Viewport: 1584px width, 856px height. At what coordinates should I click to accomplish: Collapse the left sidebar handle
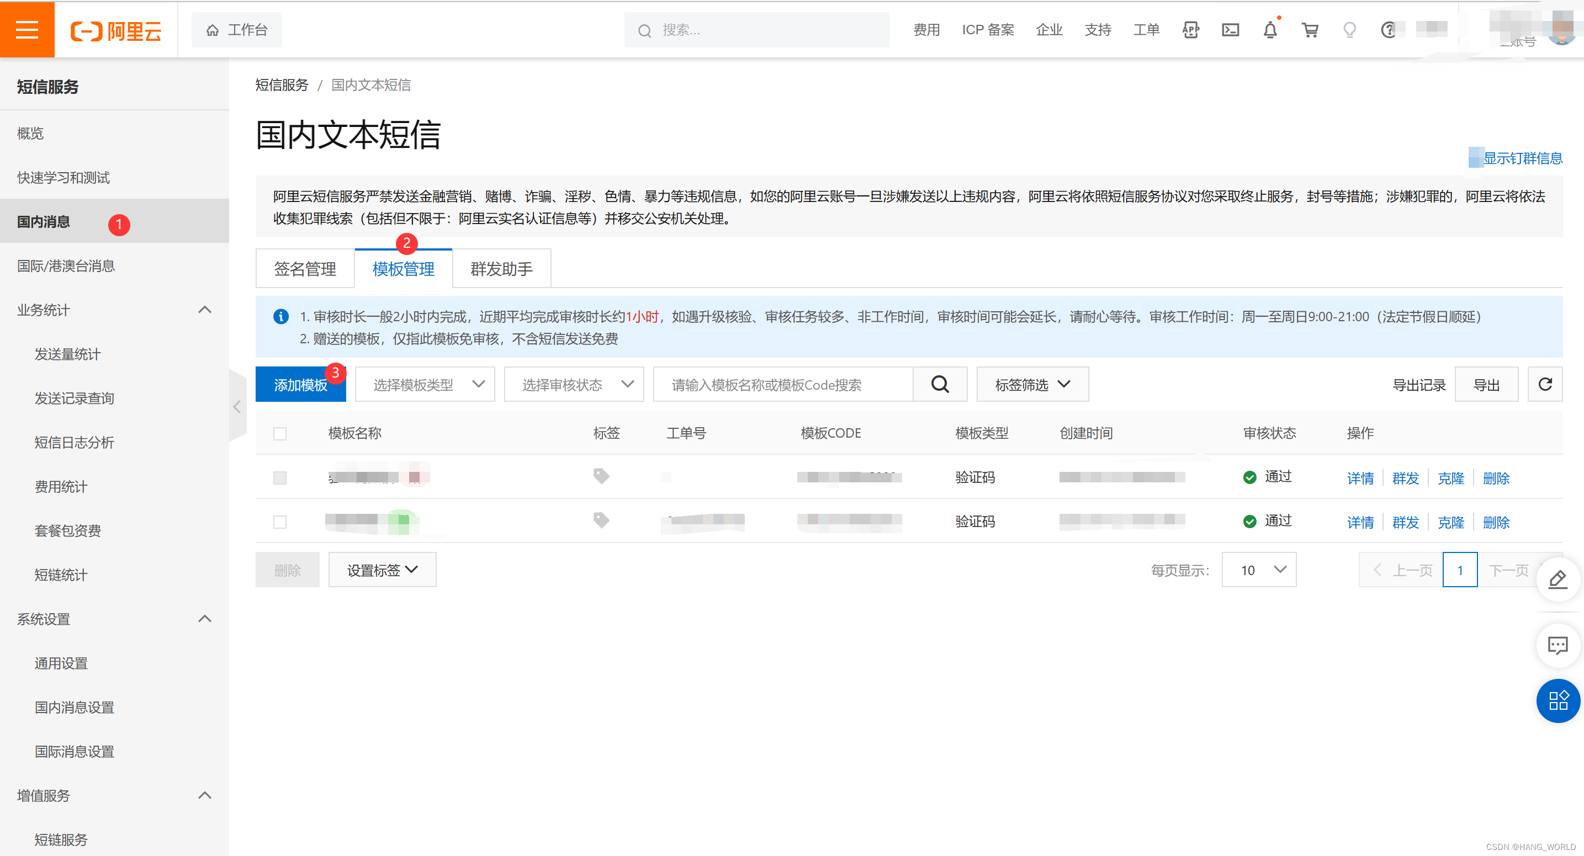pyautogui.click(x=237, y=406)
